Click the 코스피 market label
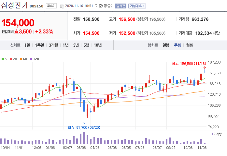 [51, 6]
